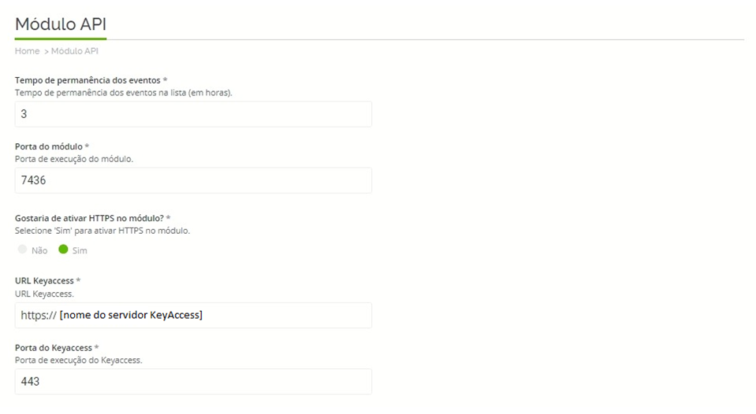756x414 pixels.
Task: Focus the event retention time field showing 3
Action: pos(193,114)
